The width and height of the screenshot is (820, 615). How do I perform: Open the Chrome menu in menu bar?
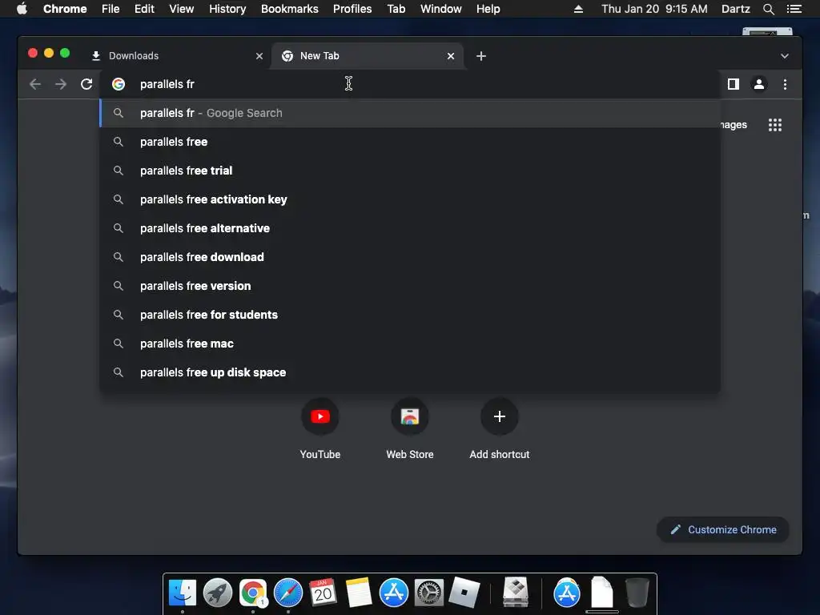[x=65, y=9]
